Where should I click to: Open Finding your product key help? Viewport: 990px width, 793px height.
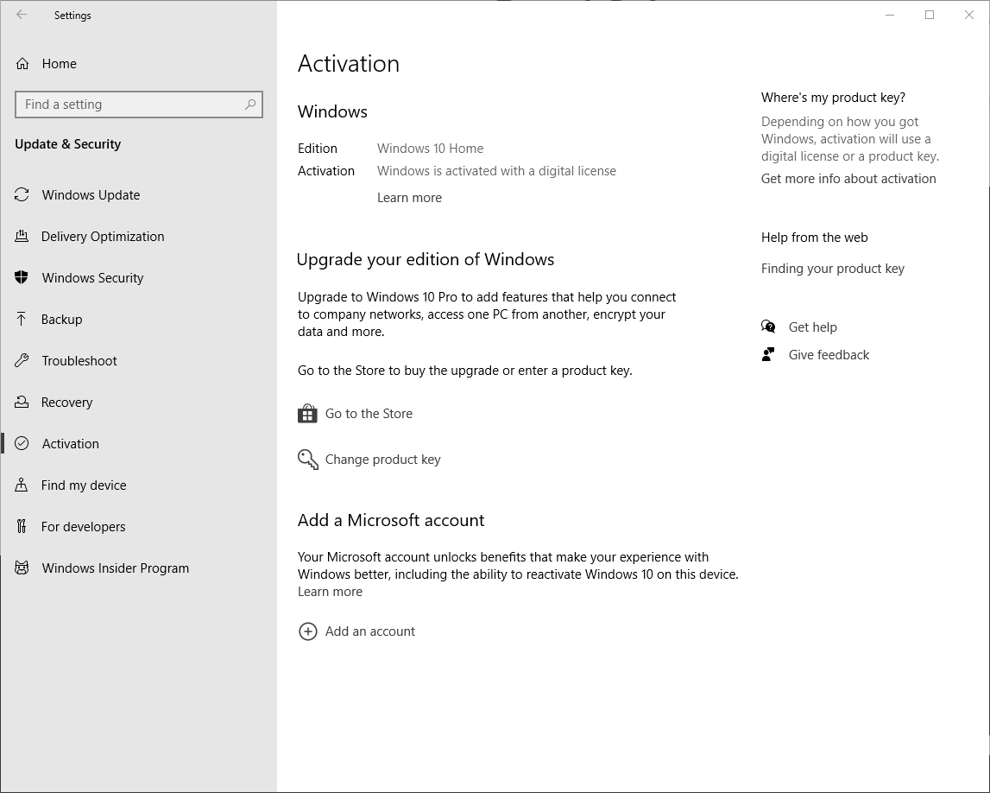832,268
